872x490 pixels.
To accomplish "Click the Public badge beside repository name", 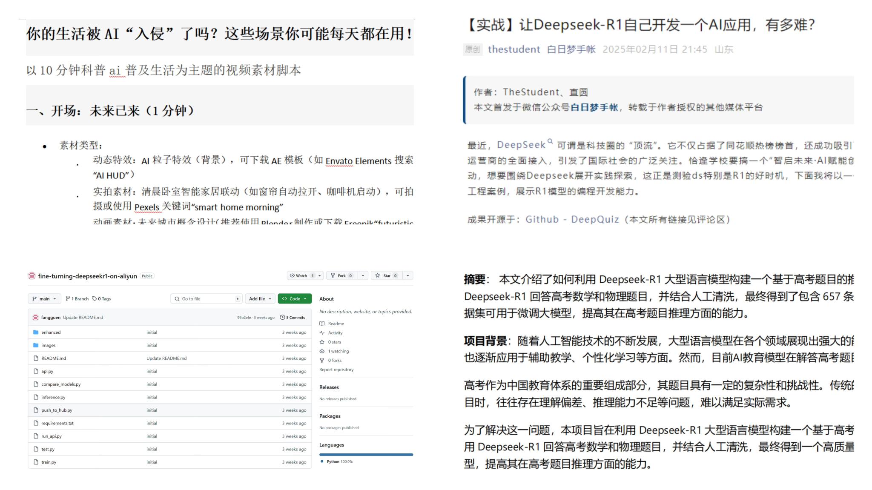I will click(147, 276).
